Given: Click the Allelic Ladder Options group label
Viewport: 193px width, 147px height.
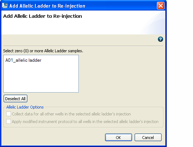Looking at the screenshot, I should pyautogui.click(x=25, y=107).
